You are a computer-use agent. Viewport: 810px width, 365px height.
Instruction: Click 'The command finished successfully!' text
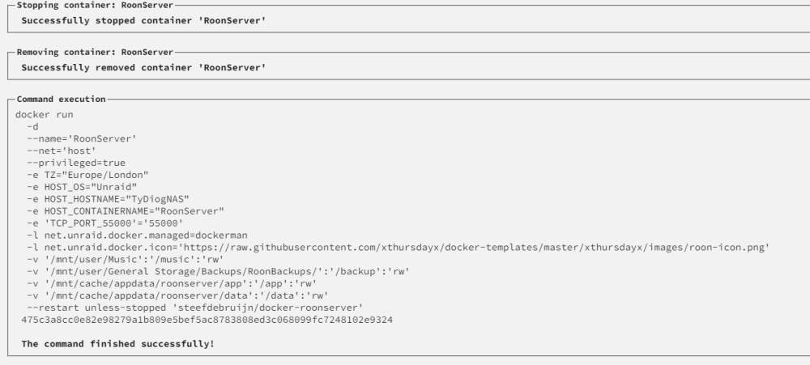click(x=117, y=344)
